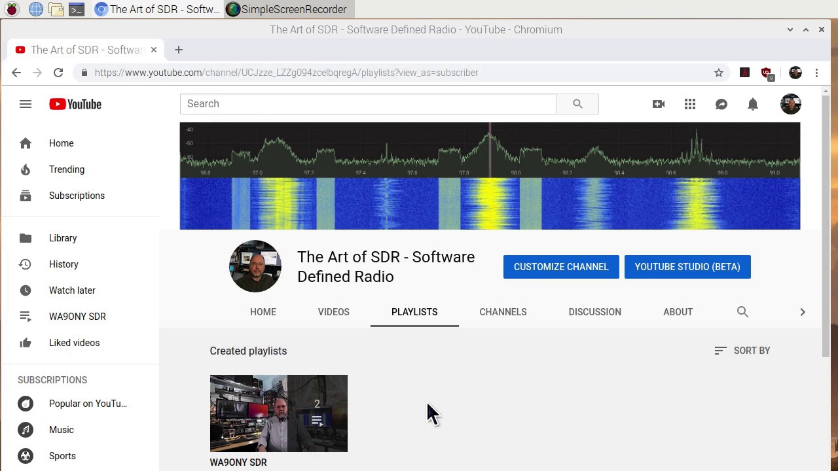
Task: Open Popular on YouTube subscription
Action: point(80,404)
